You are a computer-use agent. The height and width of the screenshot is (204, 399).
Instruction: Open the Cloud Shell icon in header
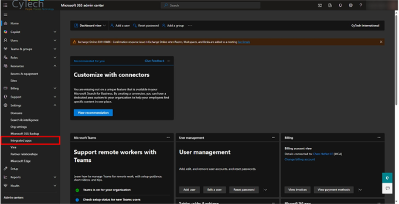[x=320, y=6]
